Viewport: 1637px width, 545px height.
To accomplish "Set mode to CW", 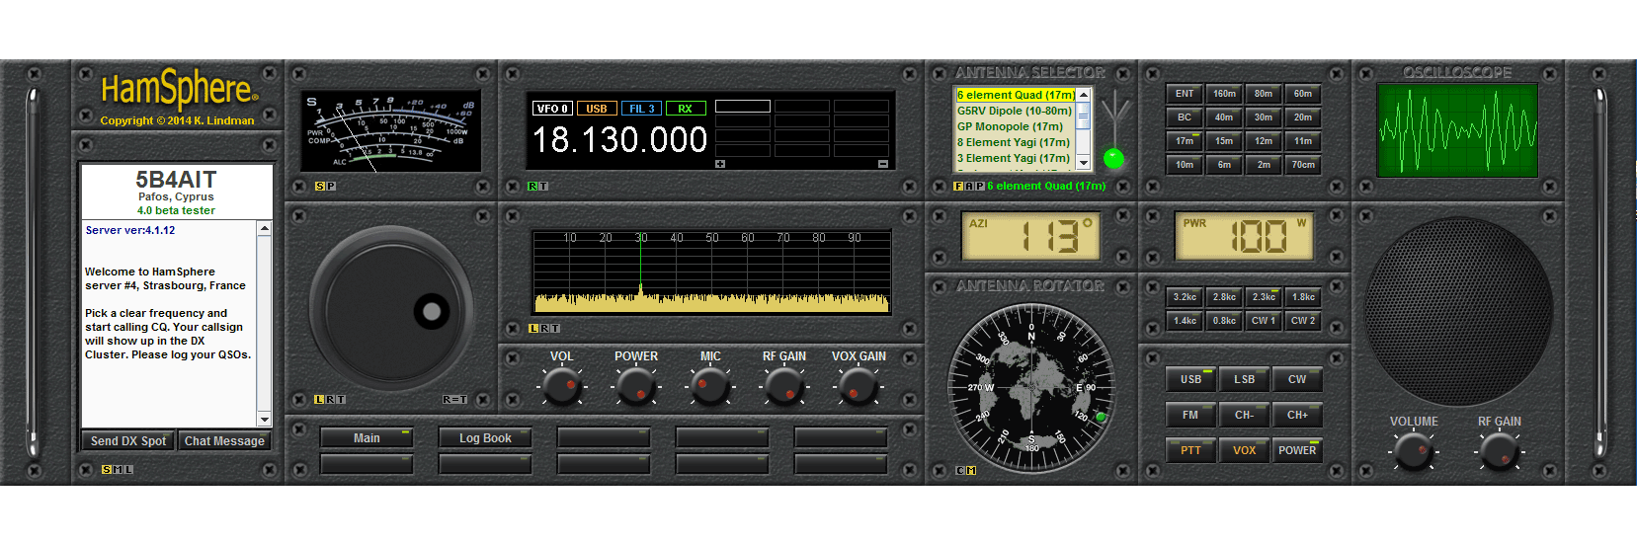I will [1297, 379].
